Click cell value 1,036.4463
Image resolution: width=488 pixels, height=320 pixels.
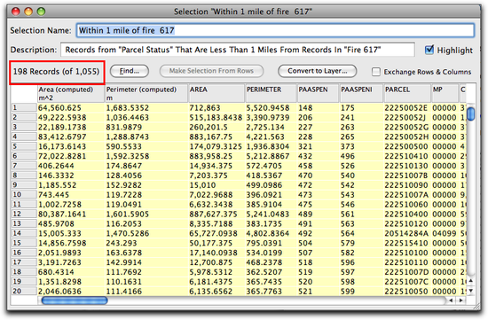tap(128, 118)
